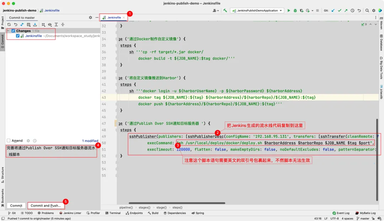Hide the Commit tool window with minus icon
Viewport: 384px width, 221px height.
tap(97, 18)
